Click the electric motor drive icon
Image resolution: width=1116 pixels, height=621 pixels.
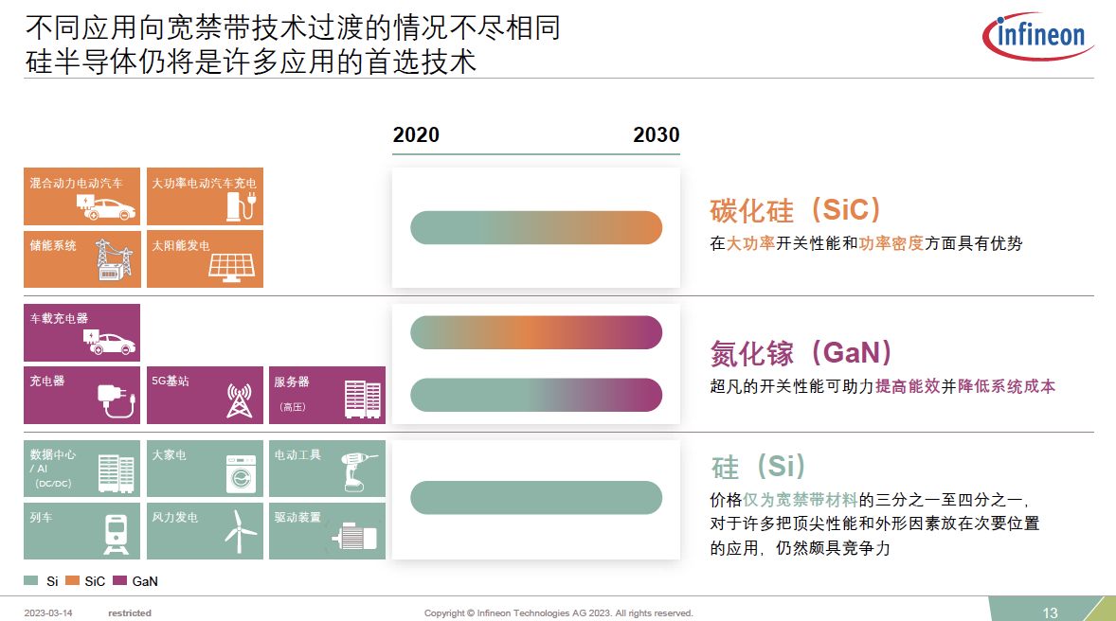355,537
